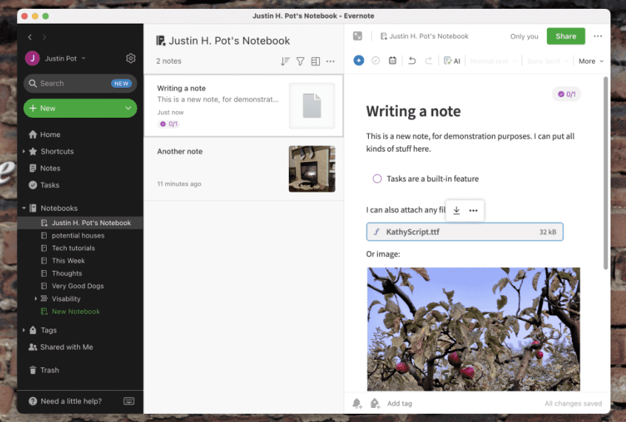Click the Search input field

80,84
